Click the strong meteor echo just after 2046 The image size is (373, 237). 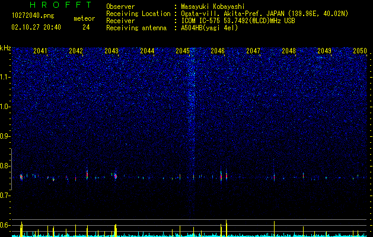pyautogui.click(x=226, y=176)
